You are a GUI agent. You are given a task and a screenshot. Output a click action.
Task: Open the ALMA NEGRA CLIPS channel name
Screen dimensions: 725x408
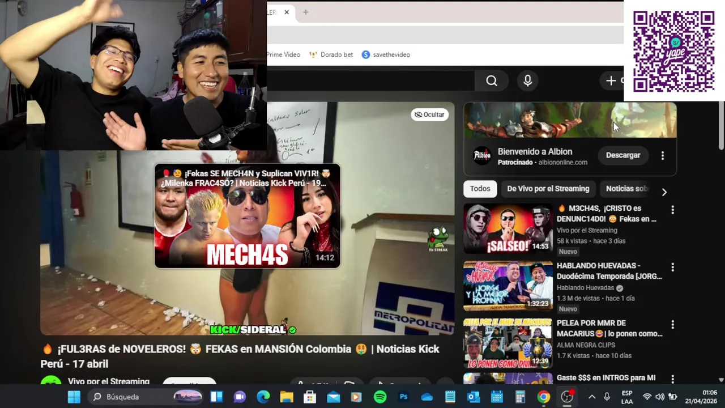click(586, 345)
